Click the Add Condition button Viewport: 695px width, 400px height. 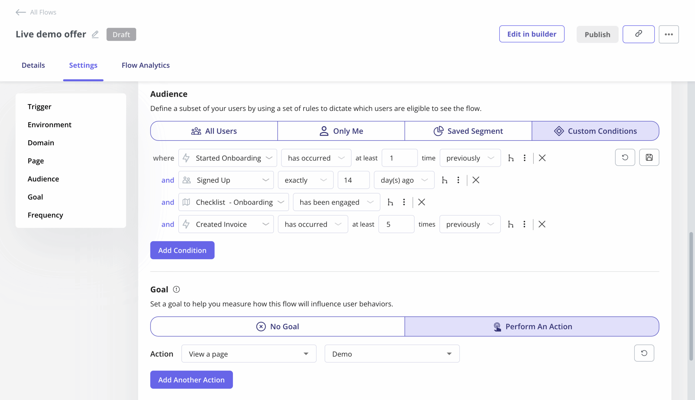[x=182, y=250]
